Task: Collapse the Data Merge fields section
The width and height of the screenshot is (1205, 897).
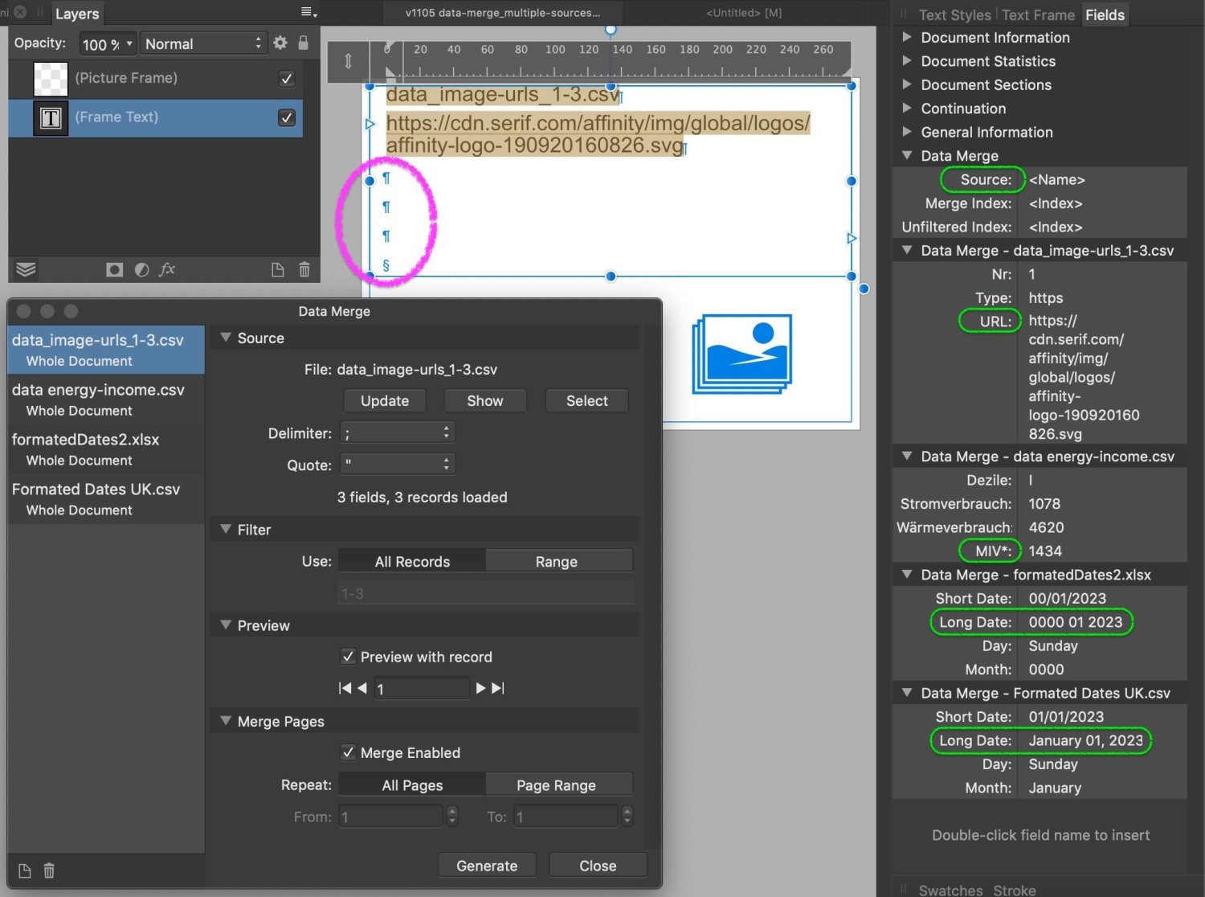Action: tap(907, 155)
